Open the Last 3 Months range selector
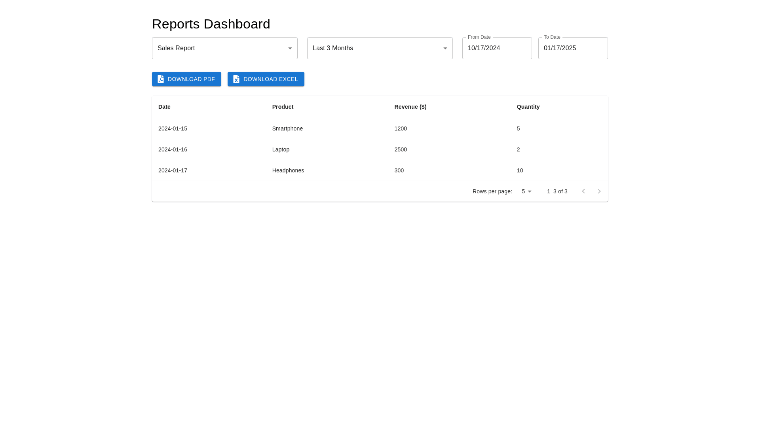Viewport: 760px width, 427px height. point(375,48)
